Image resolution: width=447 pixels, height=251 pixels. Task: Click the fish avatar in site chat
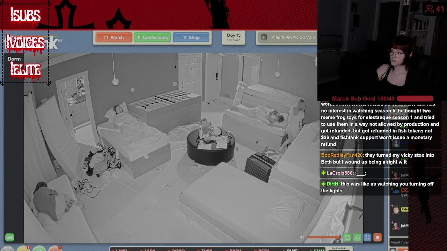pos(396,192)
